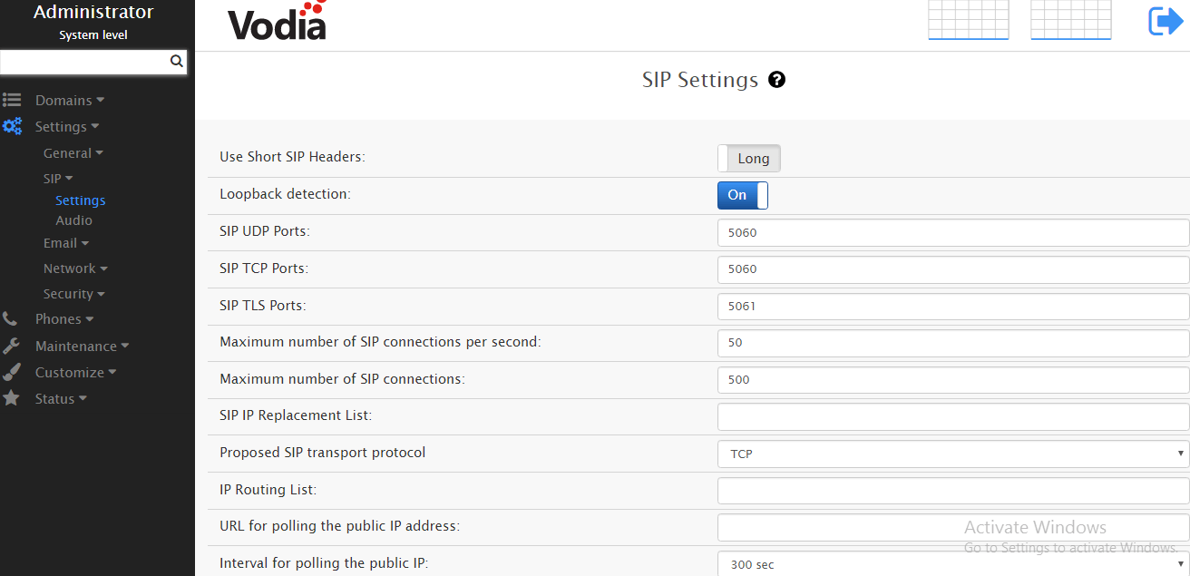
Task: Open Proposed SIP transport protocol dropdown
Action: point(952,454)
